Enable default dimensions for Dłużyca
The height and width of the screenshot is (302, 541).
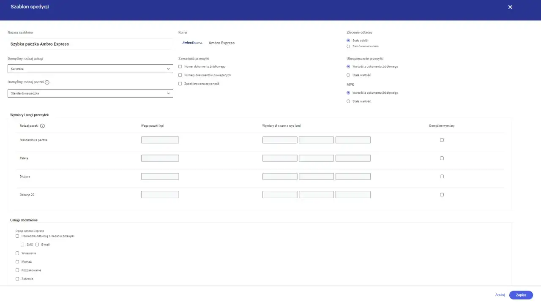[442, 177]
